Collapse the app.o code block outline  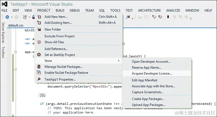(x=16, y=52)
